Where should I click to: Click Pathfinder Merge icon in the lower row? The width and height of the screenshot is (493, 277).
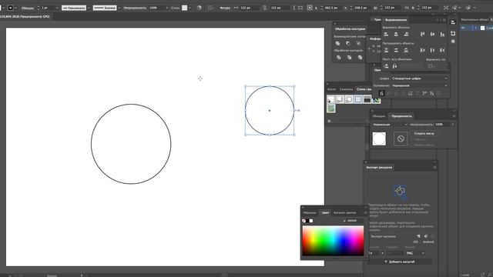pos(360,58)
